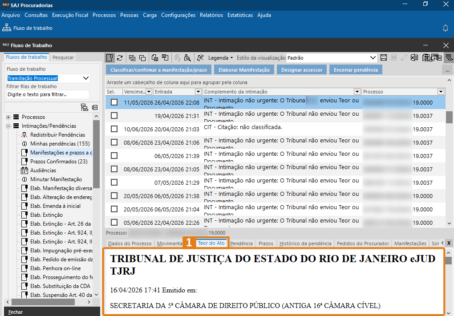Select the Prazos Confirmados (23) queue
This screenshot has height=316, width=454.
pos(59,161)
